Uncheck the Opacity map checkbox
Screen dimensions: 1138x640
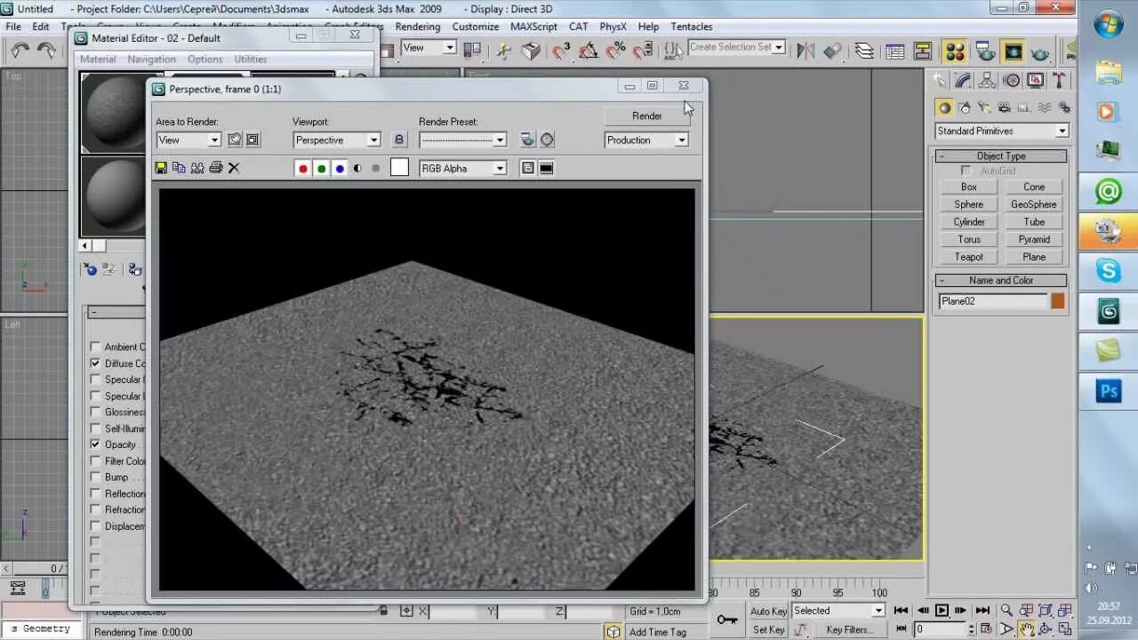pos(95,444)
